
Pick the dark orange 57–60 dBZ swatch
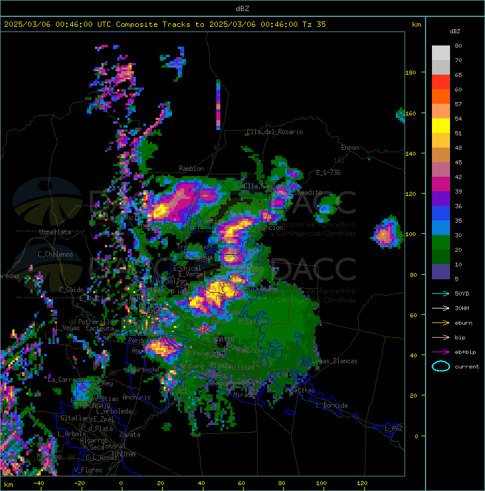[x=441, y=97]
